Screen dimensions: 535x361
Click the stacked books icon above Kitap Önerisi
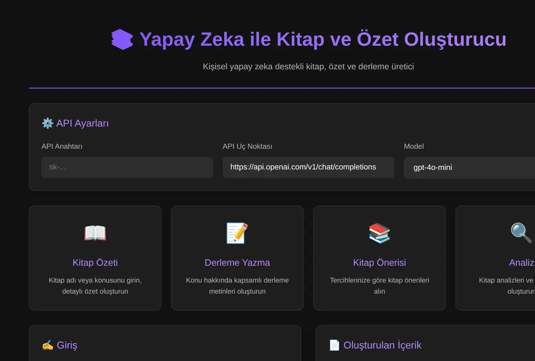point(379,233)
